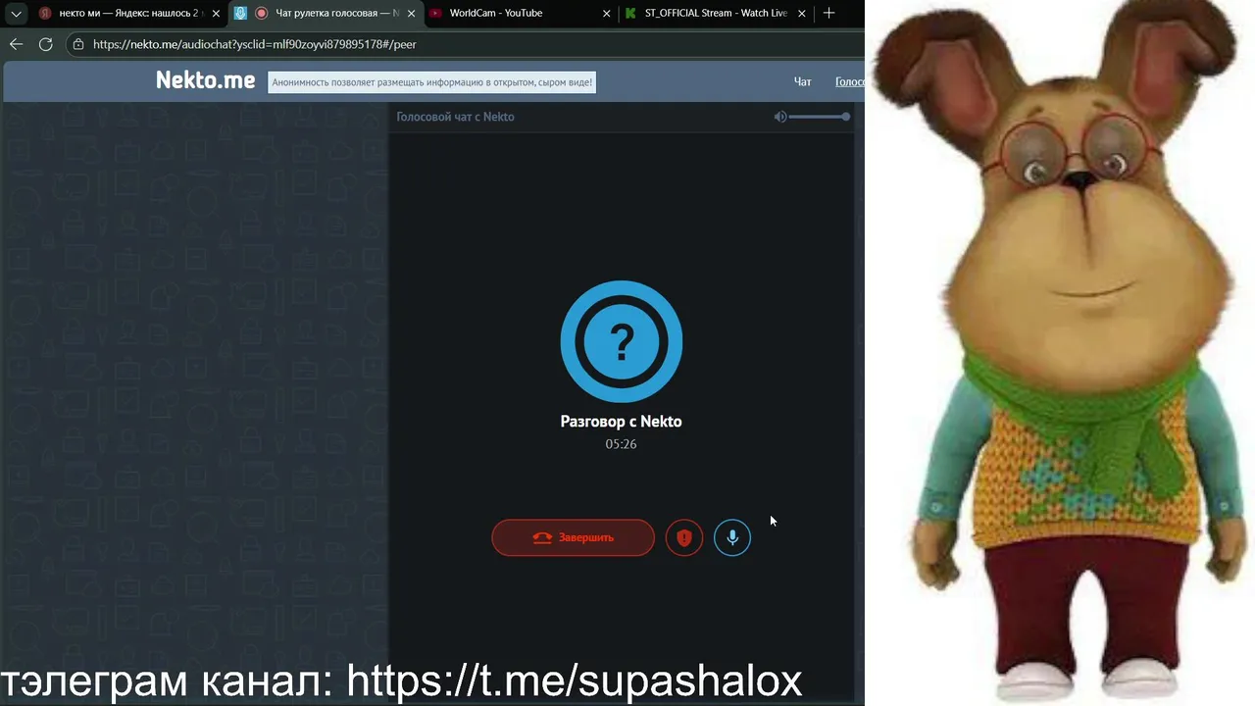Select the 05:26 call timer
This screenshot has height=706, width=1255.
(621, 444)
